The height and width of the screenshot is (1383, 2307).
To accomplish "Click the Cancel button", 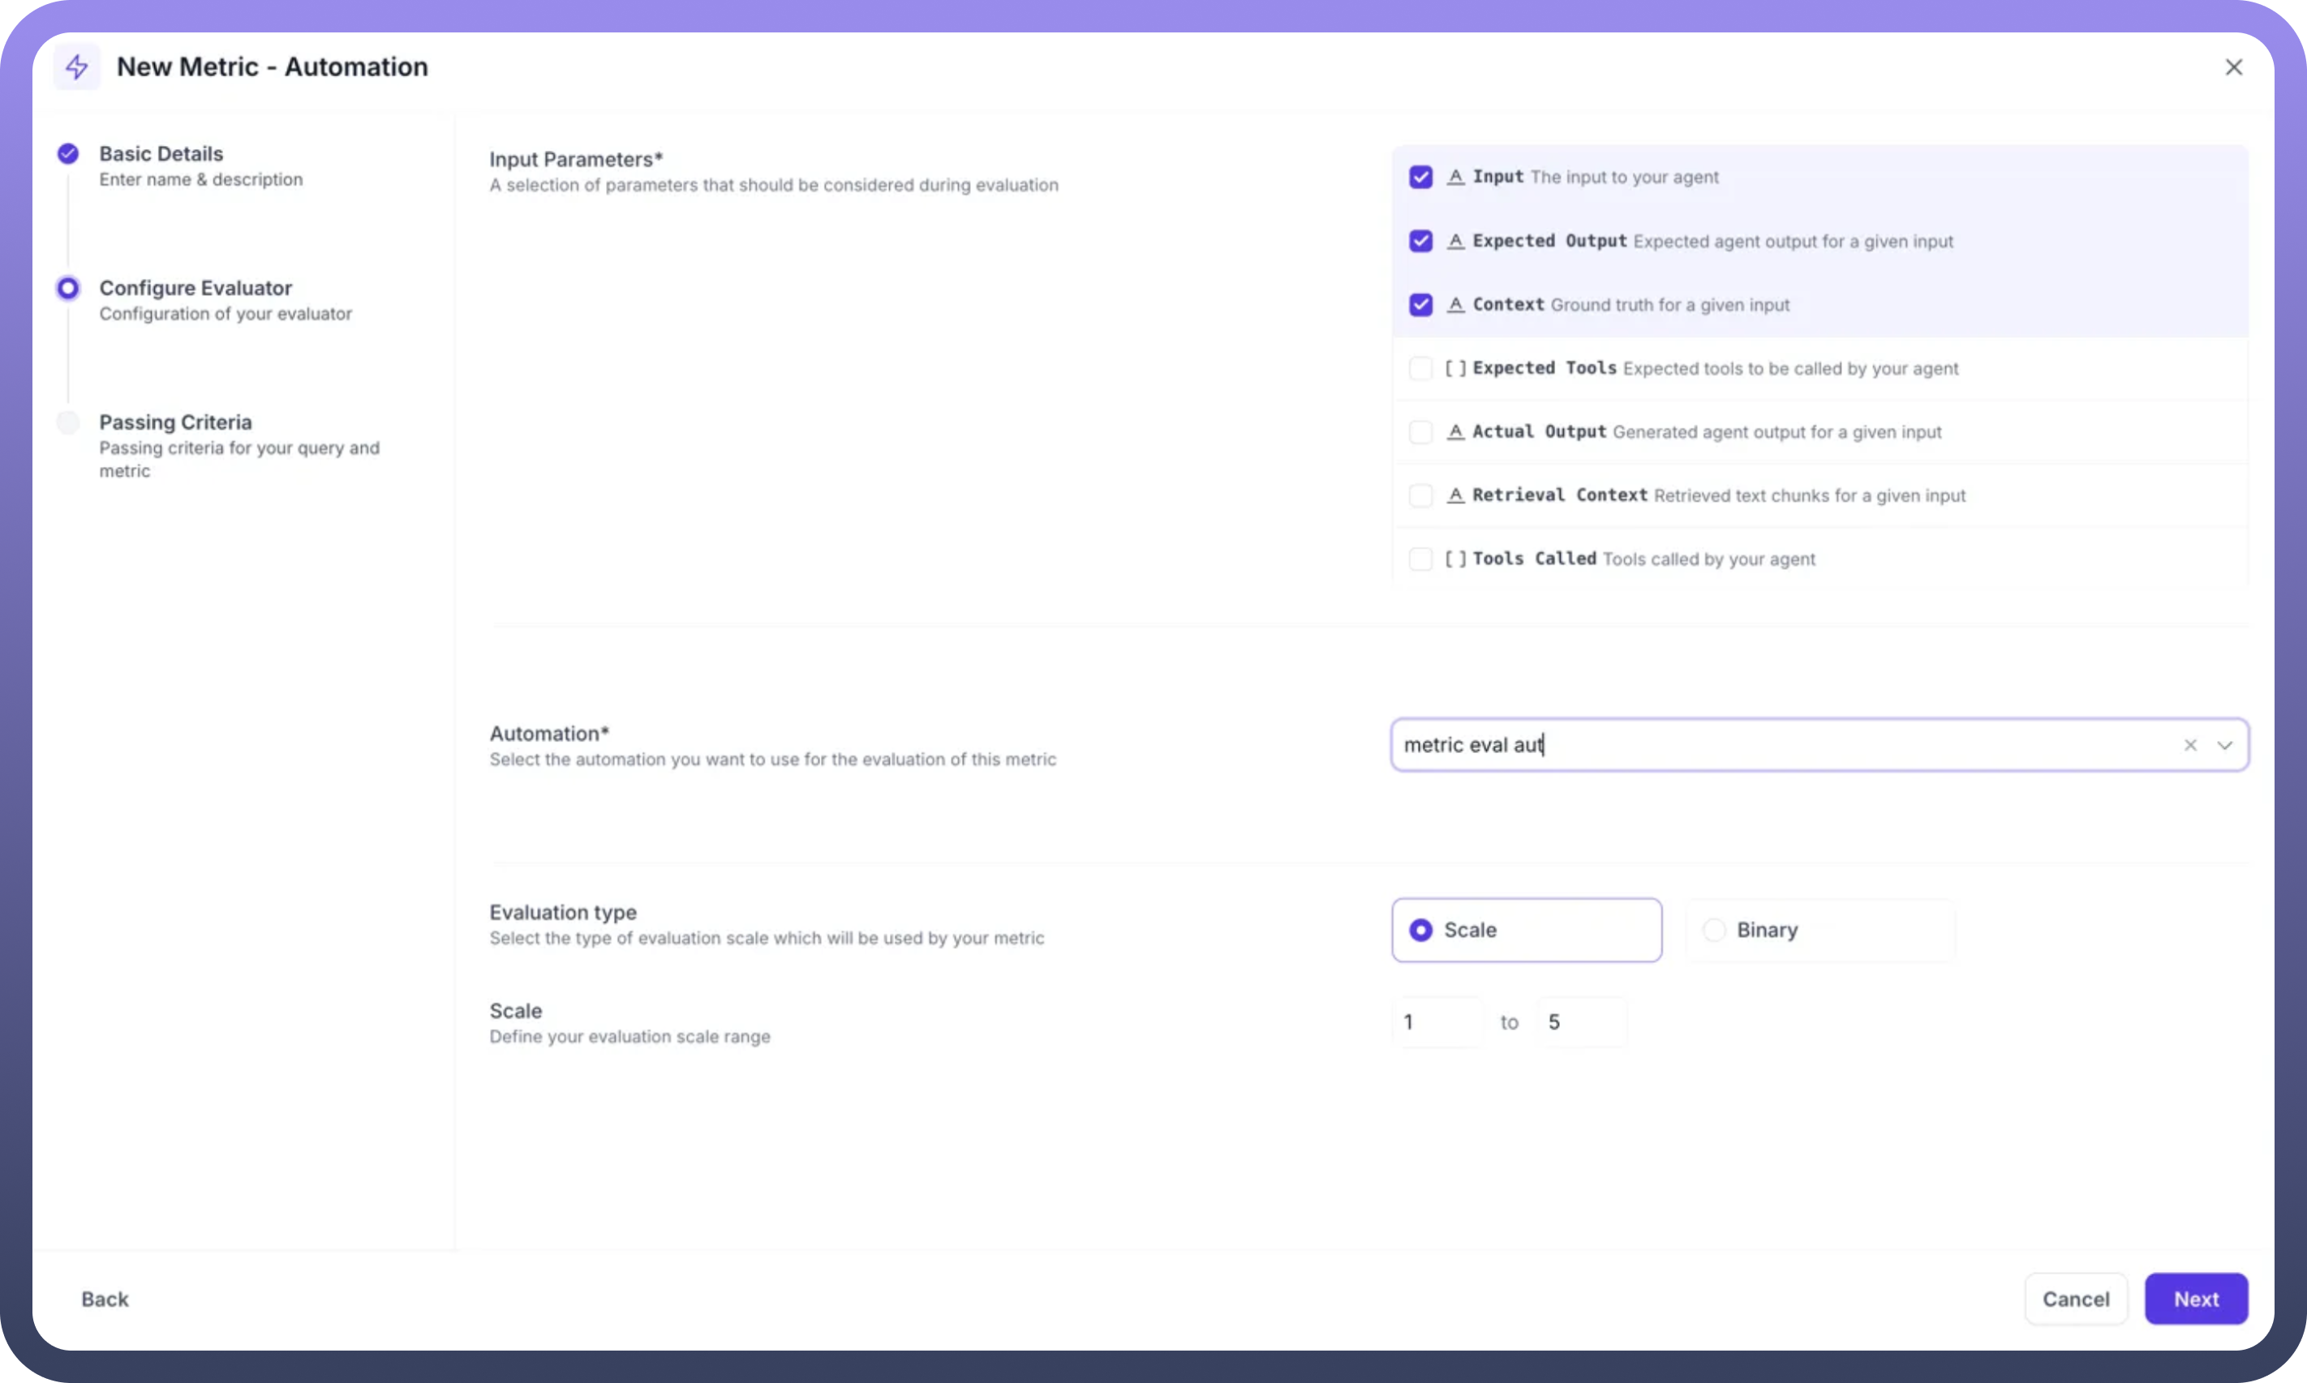I will coord(2075,1298).
